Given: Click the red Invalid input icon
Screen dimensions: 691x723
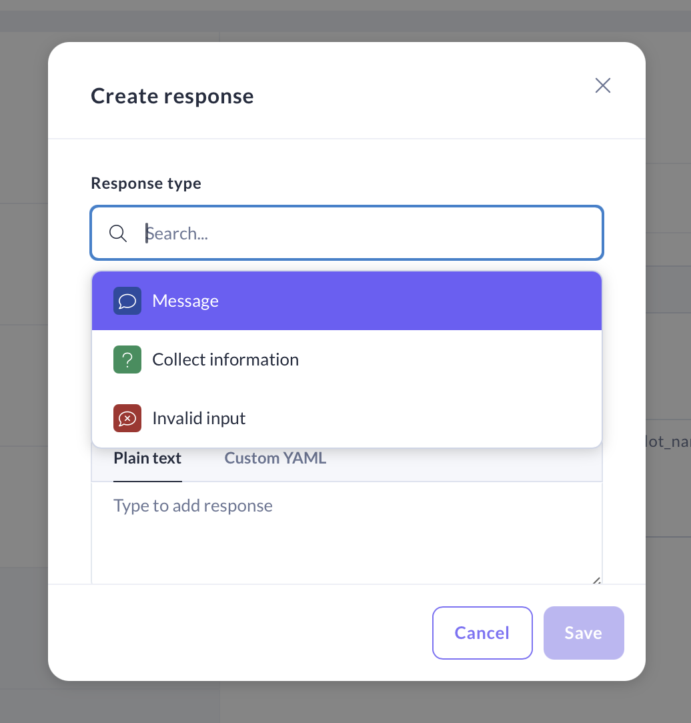Looking at the screenshot, I should [x=127, y=418].
